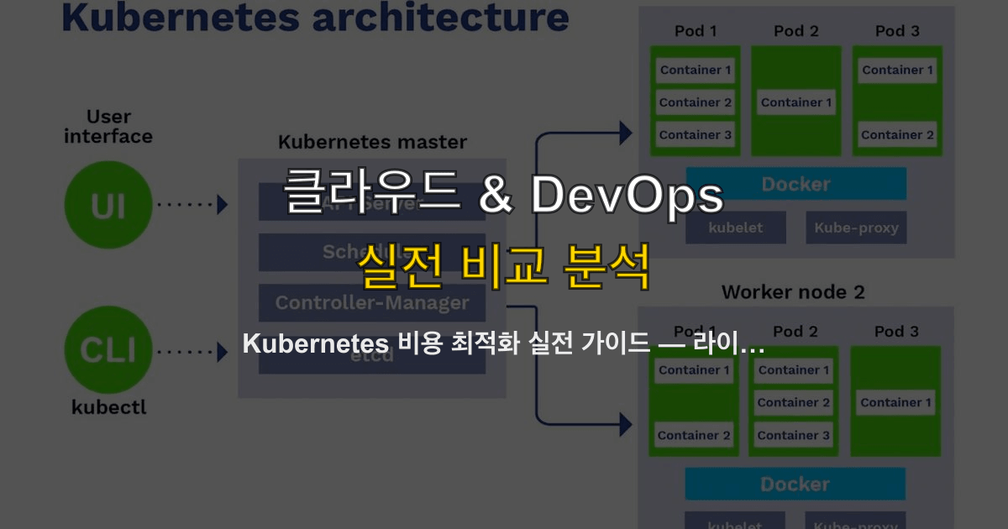Click the green CLI circle
The height and width of the screenshot is (529, 1008).
point(108,349)
